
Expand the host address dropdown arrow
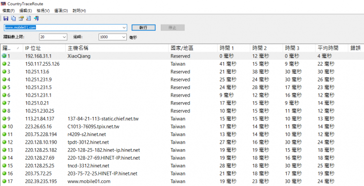124,27
